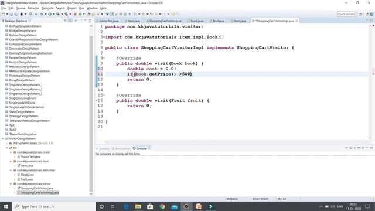Click editor horizontal scrollbar
The image size is (375, 211).
(x=236, y=142)
